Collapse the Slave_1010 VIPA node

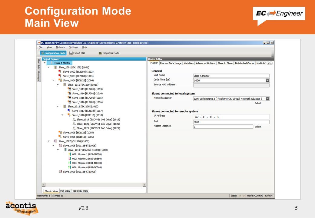pyautogui.click(x=58, y=150)
